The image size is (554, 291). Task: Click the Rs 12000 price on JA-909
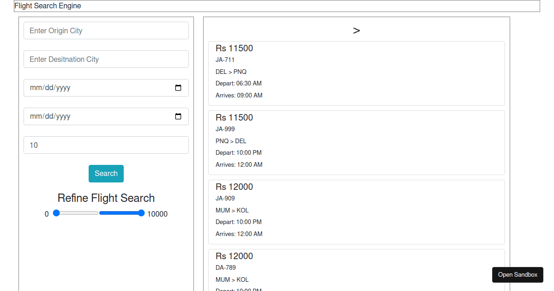pos(234,187)
